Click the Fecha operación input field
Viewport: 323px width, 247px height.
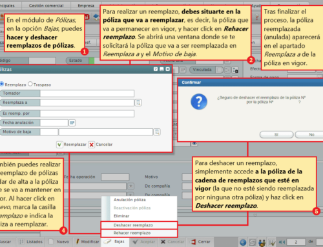[x=115, y=177]
